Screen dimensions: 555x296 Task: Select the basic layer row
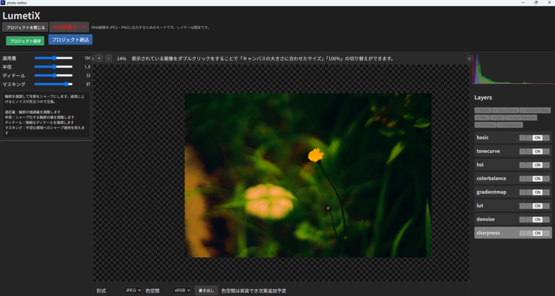513,138
